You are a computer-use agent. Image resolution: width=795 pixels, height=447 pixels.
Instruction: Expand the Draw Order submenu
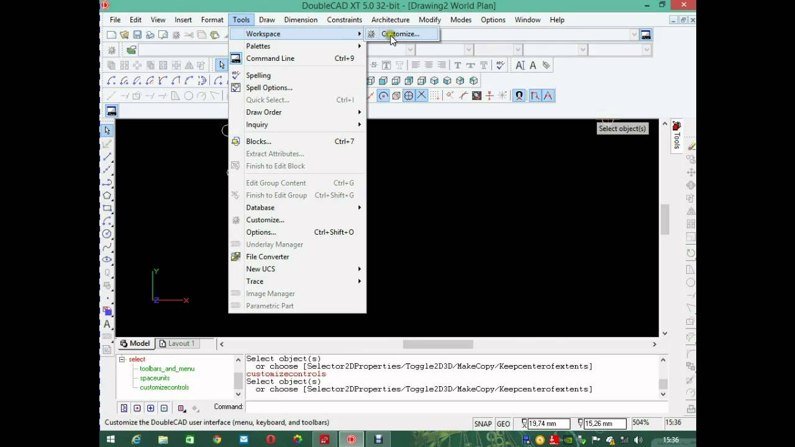(298, 112)
